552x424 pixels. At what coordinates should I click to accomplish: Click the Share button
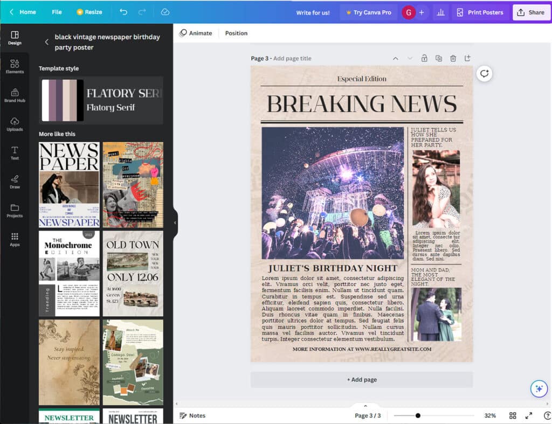(531, 12)
